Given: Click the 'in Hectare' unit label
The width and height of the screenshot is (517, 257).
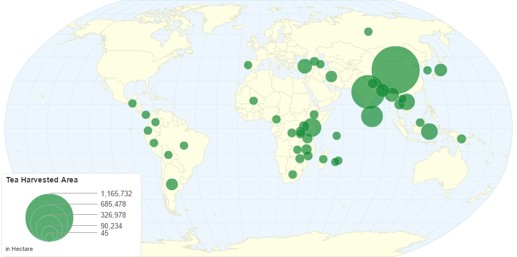Looking at the screenshot, I should pos(19,249).
